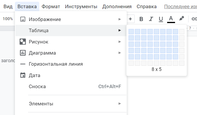This screenshot has height=115, width=197.
Task: Open the Справка menu
Action: [146, 6]
